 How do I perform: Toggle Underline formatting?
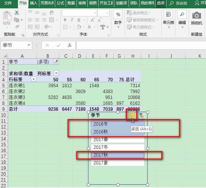pos(79,20)
